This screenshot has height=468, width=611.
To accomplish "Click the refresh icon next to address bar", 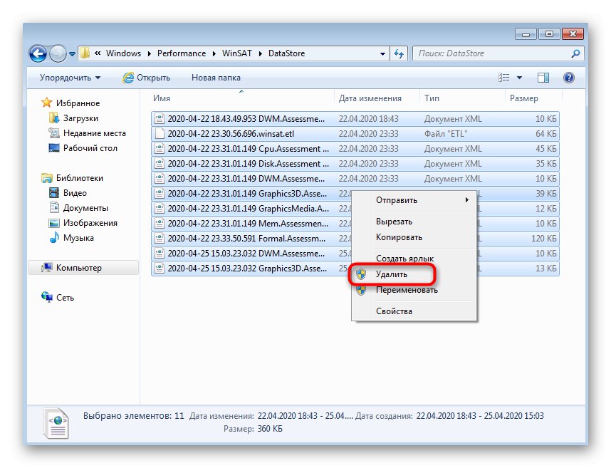I will 399,53.
